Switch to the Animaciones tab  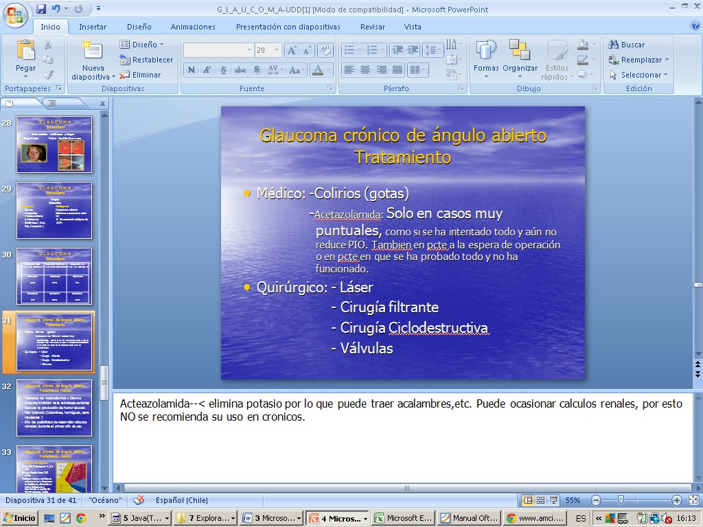pos(193,27)
